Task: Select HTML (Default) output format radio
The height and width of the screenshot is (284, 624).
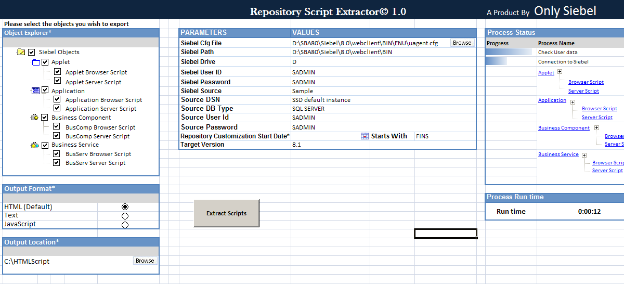Action: click(x=125, y=206)
